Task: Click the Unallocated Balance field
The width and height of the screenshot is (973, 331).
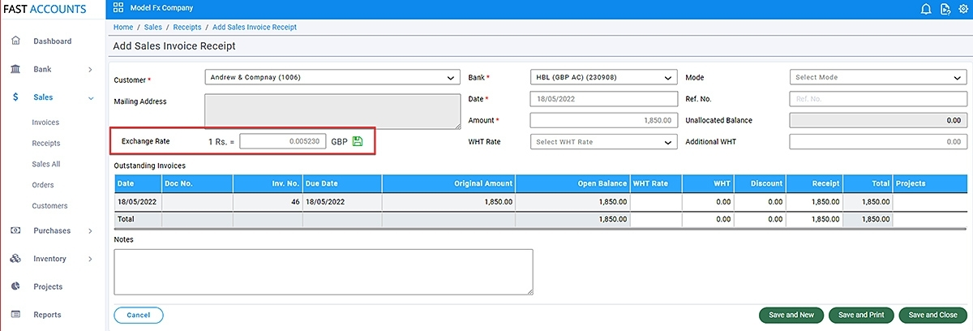Action: click(878, 120)
